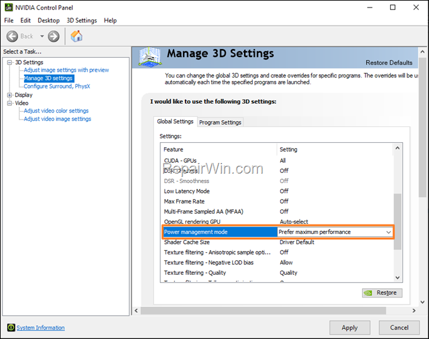Click the horizontal scrollbar left arrow
Image resolution: width=429 pixels, height=339 pixels.
(136, 311)
